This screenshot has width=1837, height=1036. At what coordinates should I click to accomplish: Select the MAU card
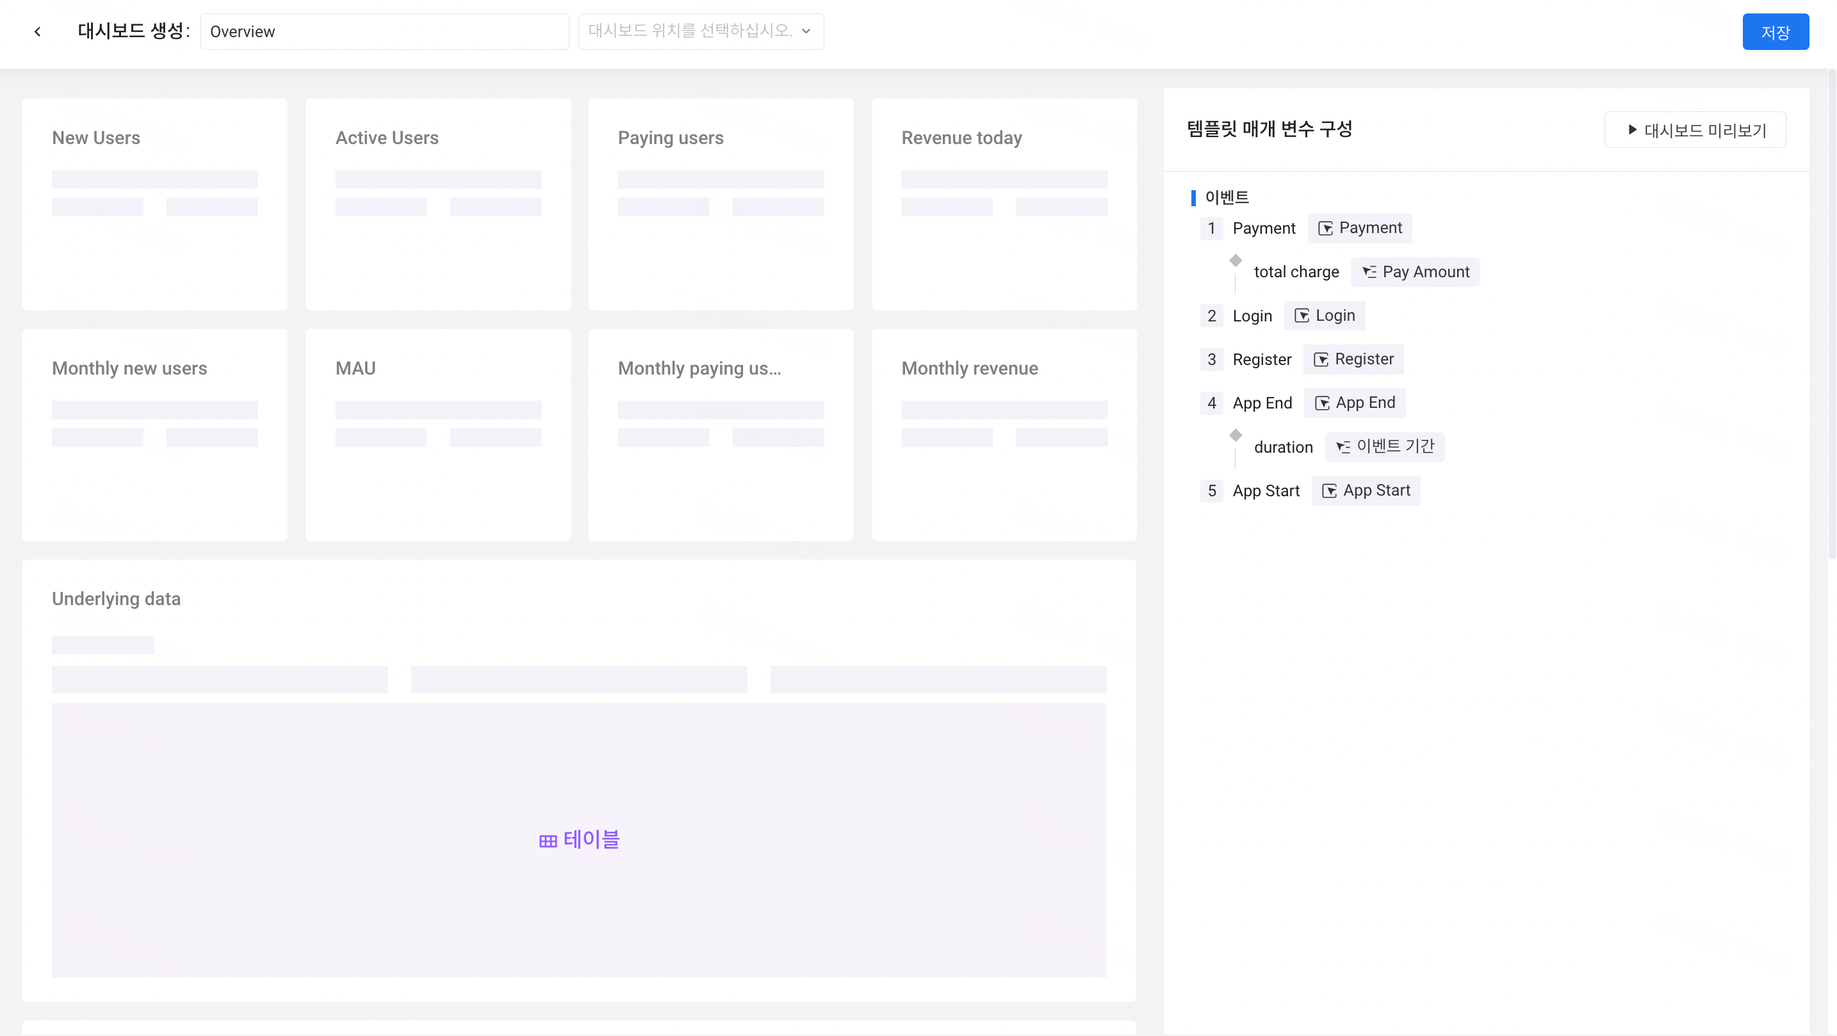pos(438,435)
